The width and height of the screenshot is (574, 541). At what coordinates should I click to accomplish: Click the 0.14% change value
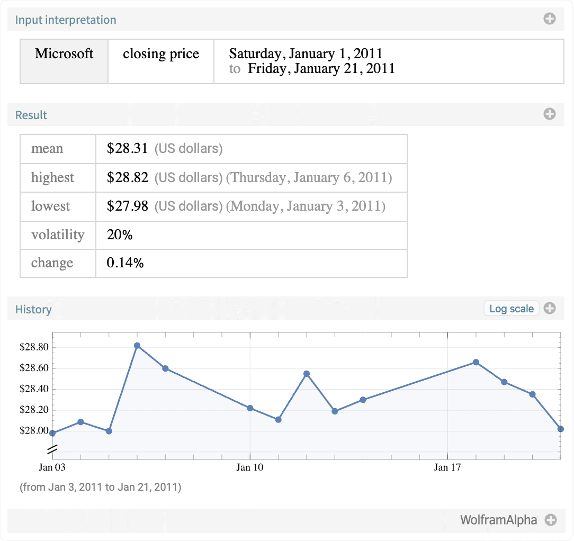click(125, 263)
